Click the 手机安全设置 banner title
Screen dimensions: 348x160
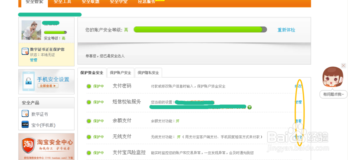point(53,79)
